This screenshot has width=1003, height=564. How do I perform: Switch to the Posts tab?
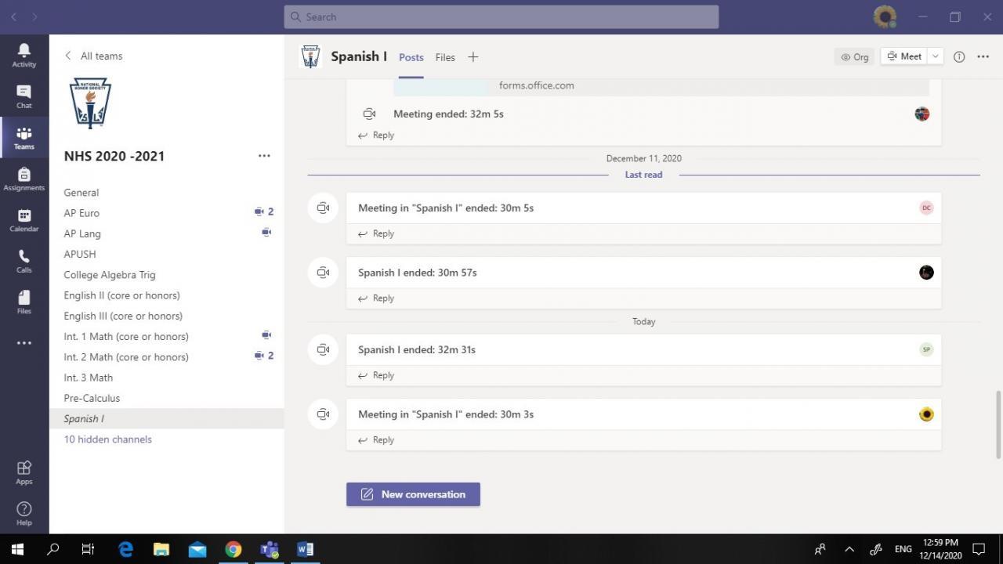(x=411, y=57)
